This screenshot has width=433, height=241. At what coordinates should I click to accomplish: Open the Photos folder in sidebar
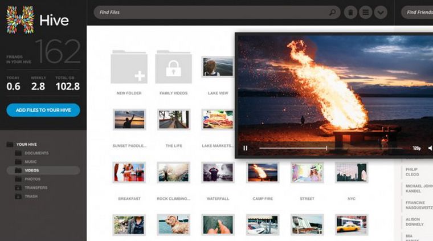point(32,179)
